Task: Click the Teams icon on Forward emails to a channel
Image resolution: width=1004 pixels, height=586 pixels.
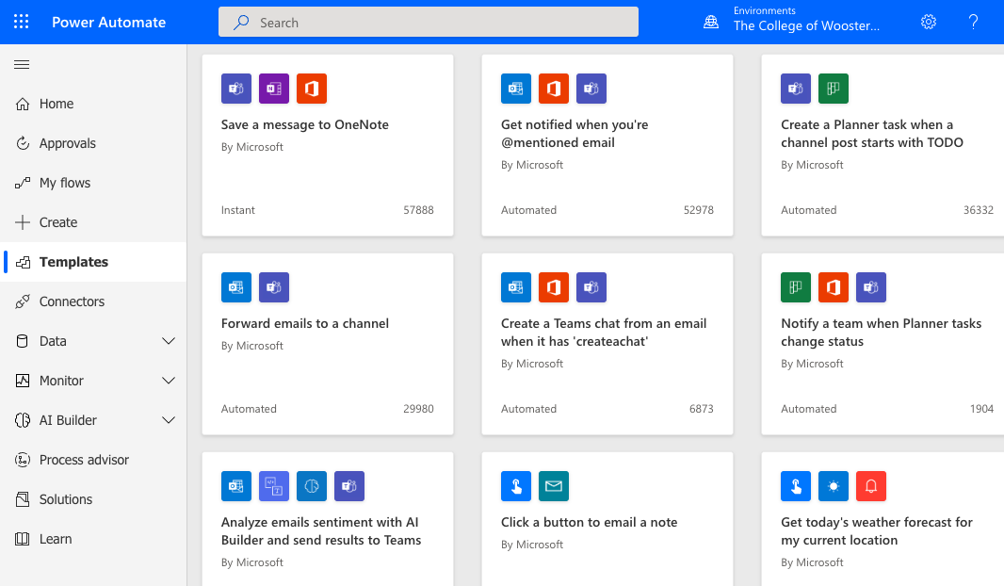Action: coord(273,287)
